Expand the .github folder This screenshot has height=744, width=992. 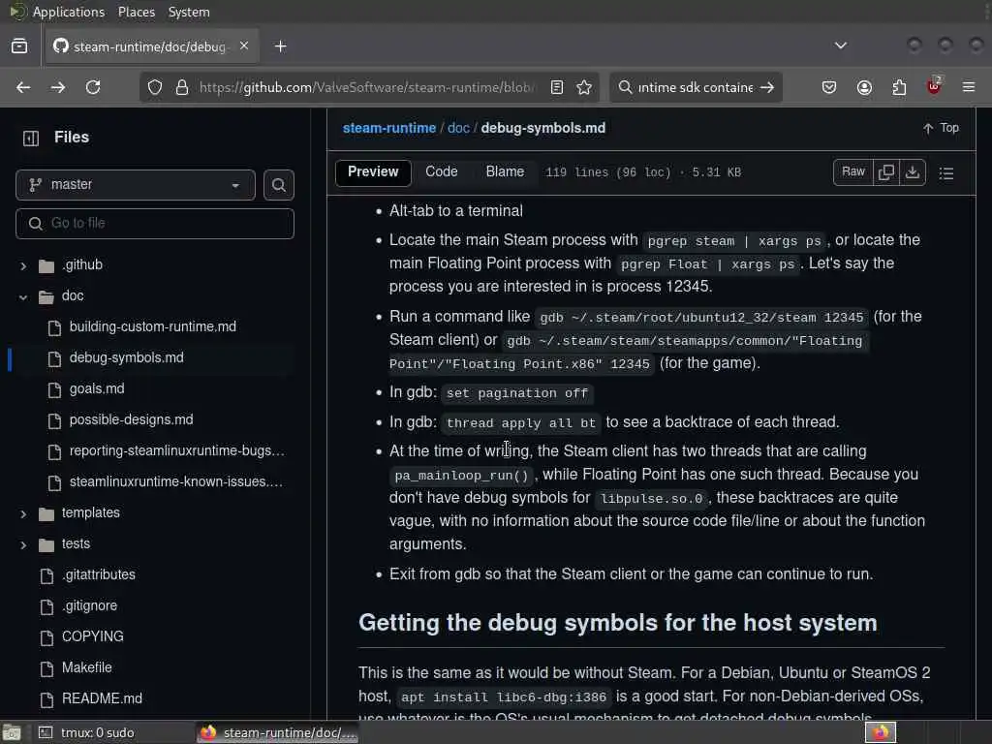(23, 265)
